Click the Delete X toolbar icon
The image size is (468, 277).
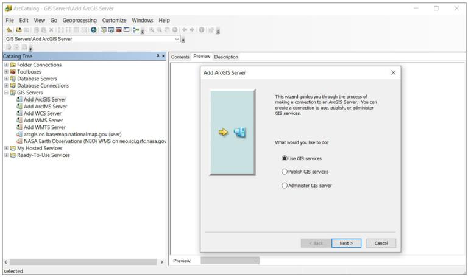[x=51, y=30]
